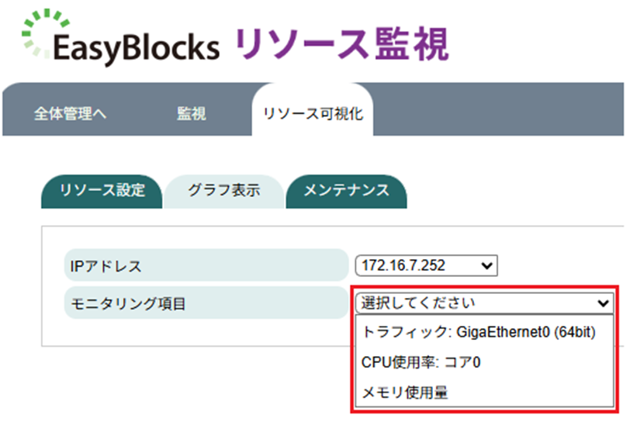This screenshot has height=422, width=630.
Task: Choose トラフィック: GigaEthernet0 (64bit) option
Action: click(479, 332)
